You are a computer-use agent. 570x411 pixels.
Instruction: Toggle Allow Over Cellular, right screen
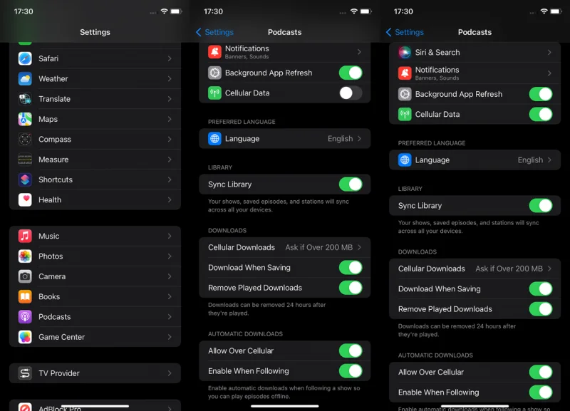coord(541,372)
